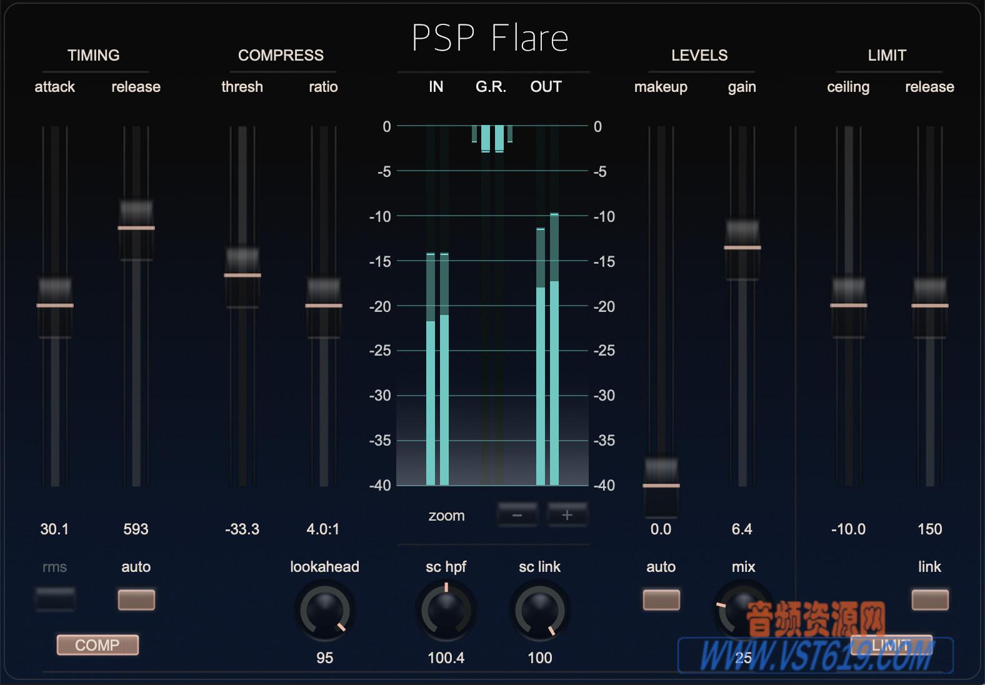The image size is (985, 685).
Task: Click the OUT level meter bars
Action: (547, 349)
